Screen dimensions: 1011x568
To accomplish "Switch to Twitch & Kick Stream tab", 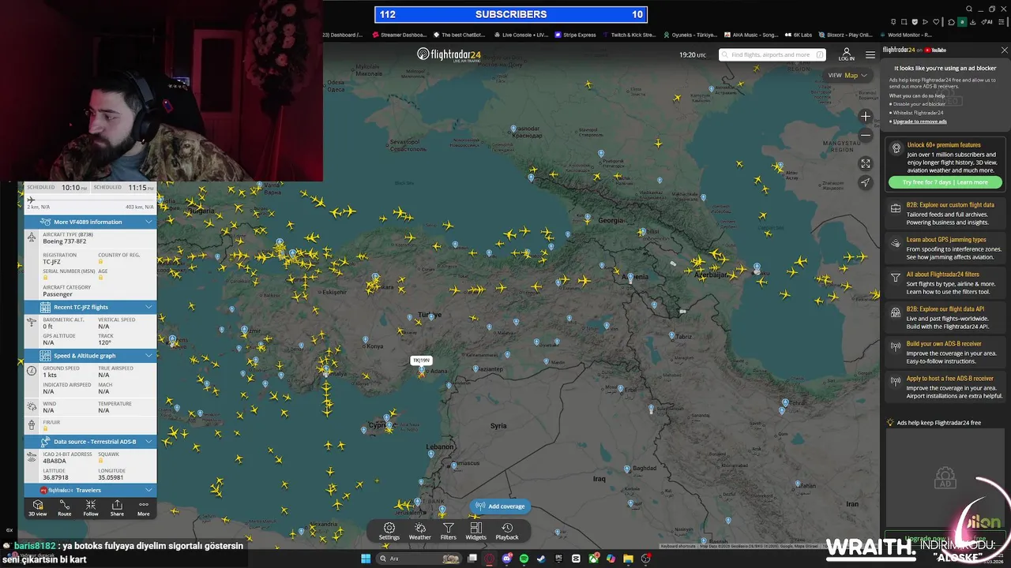I will coord(629,35).
